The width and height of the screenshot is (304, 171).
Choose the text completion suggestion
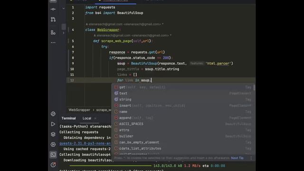click(183, 93)
